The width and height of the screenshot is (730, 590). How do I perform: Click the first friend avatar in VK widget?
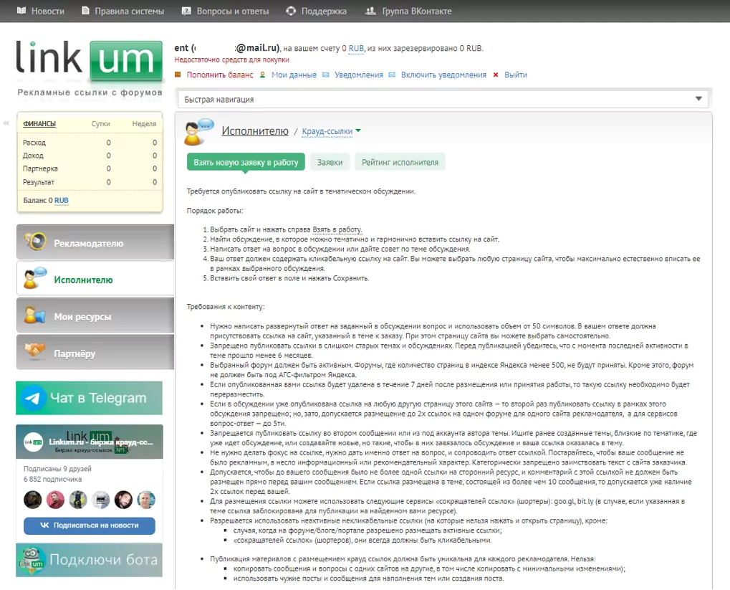[x=32, y=500]
